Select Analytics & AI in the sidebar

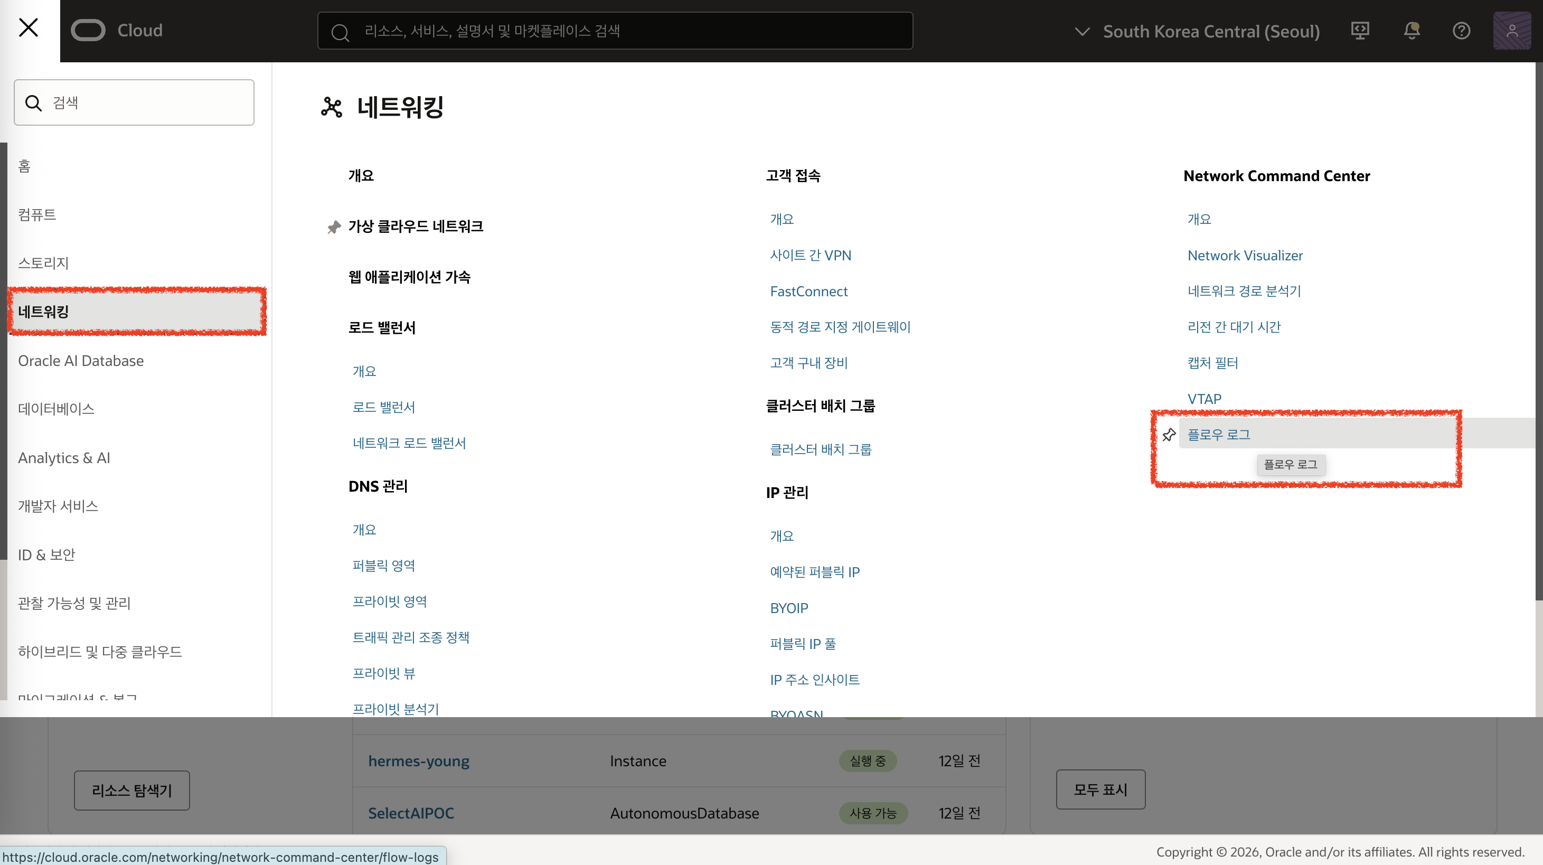[x=64, y=458]
